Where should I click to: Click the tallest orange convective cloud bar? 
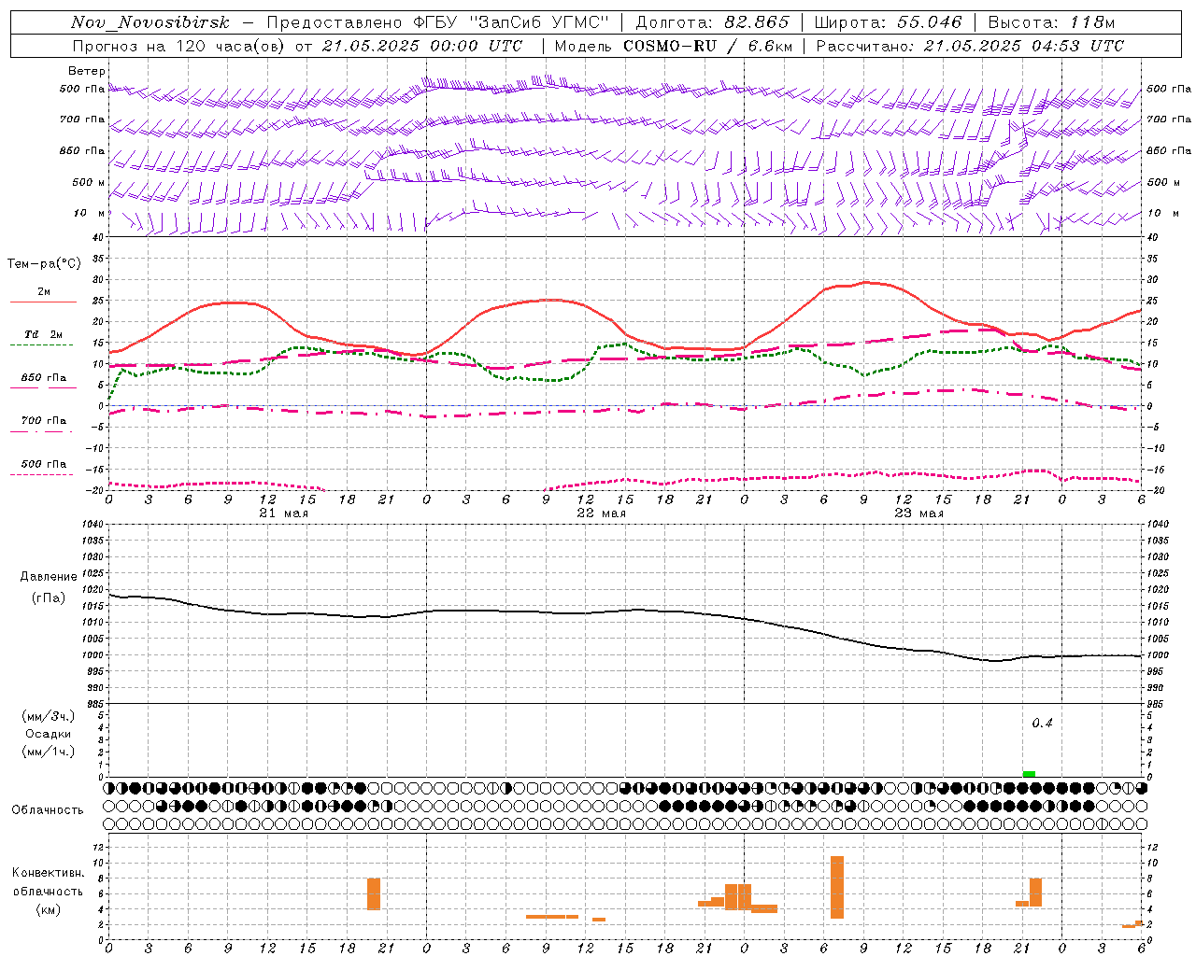point(837,887)
